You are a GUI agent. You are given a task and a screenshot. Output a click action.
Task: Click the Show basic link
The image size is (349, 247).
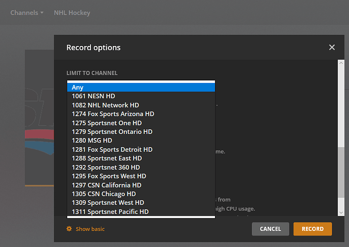90,229
